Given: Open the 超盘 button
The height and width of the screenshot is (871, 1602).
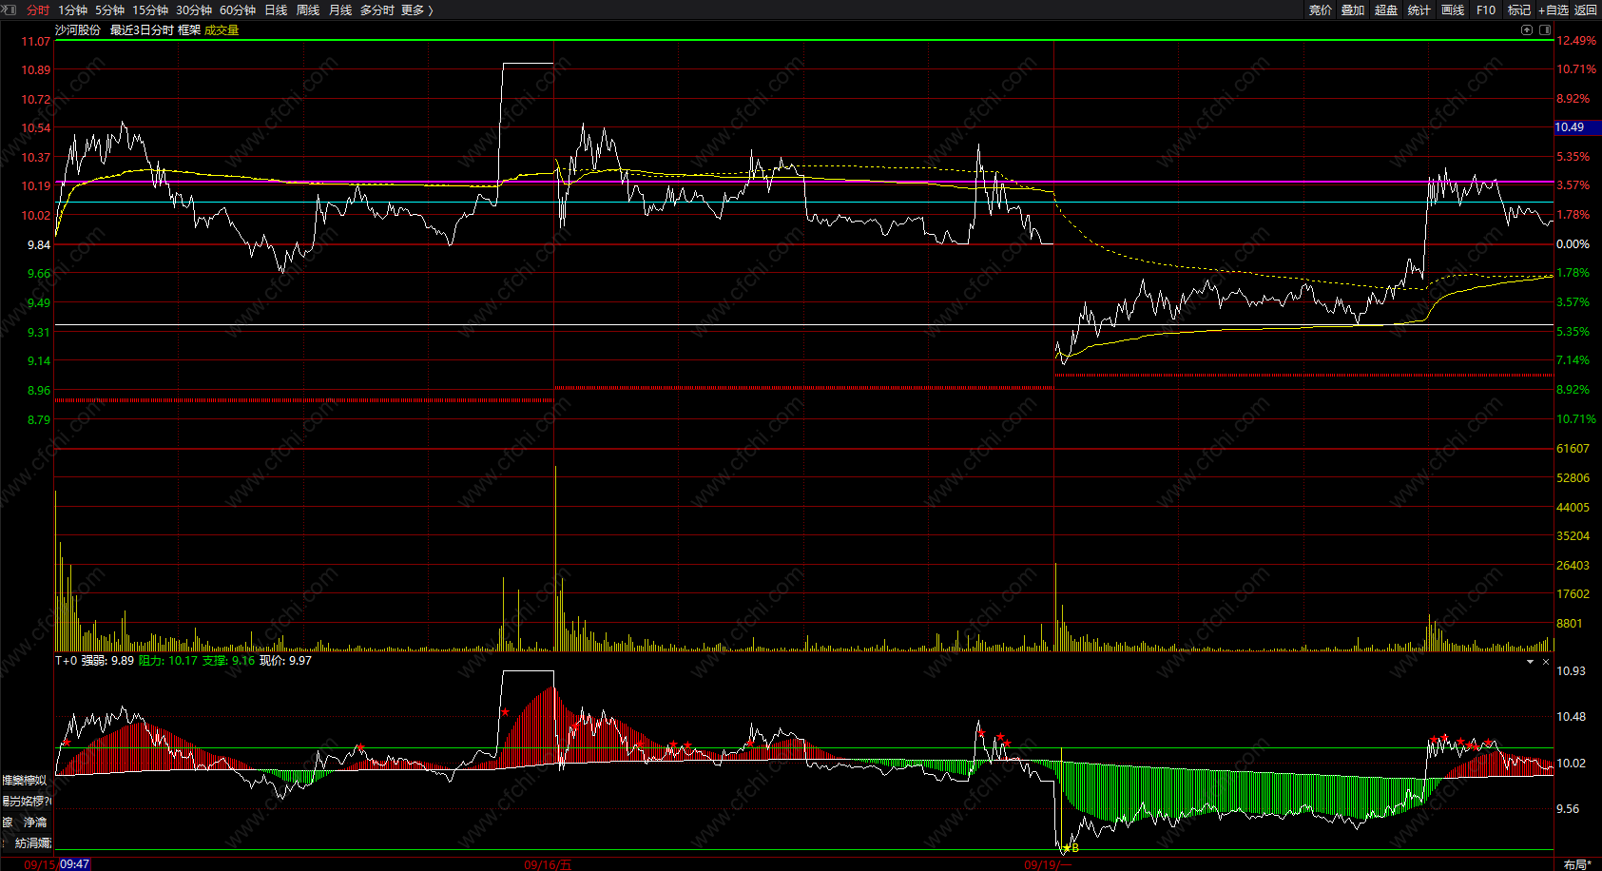Looking at the screenshot, I should [x=1386, y=10].
